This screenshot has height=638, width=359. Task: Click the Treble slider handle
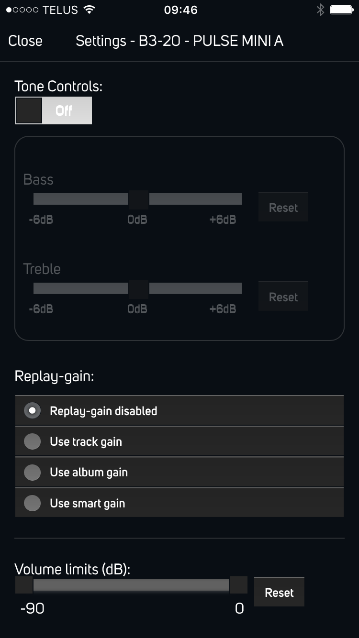pyautogui.click(x=139, y=288)
